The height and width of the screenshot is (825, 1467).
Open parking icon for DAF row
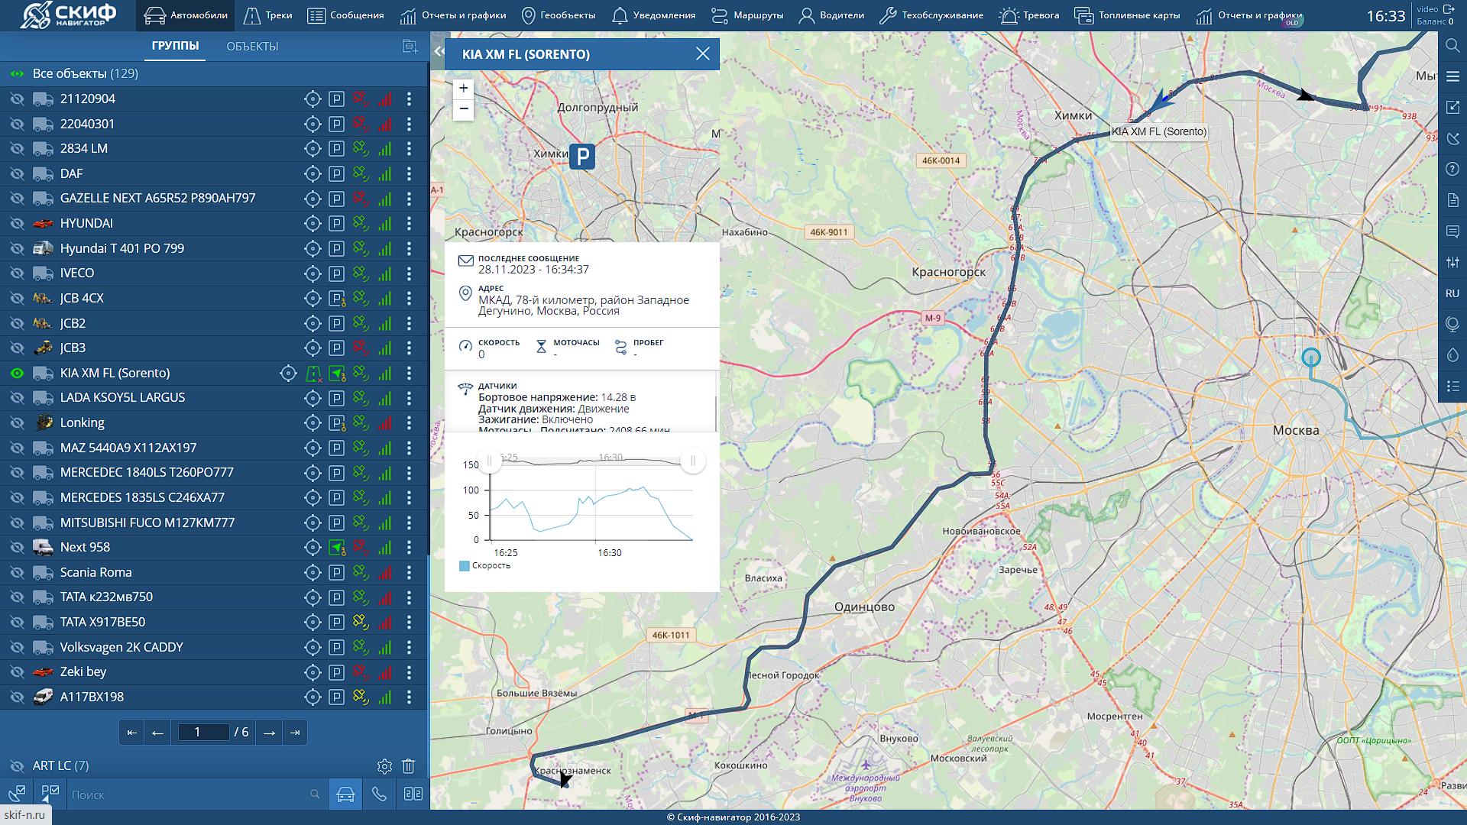(336, 173)
